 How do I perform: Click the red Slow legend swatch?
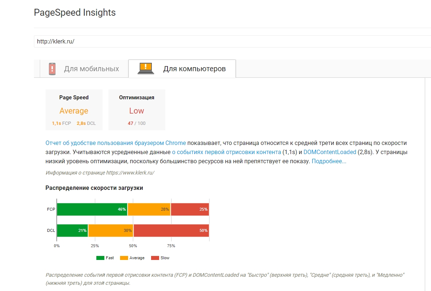pyautogui.click(x=155, y=258)
